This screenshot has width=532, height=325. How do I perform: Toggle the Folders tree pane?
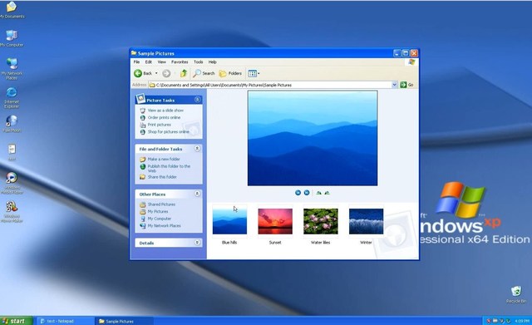[230, 73]
